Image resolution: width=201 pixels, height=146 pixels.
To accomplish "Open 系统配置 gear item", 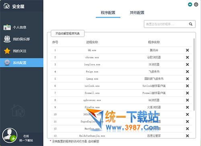I will 22,63.
